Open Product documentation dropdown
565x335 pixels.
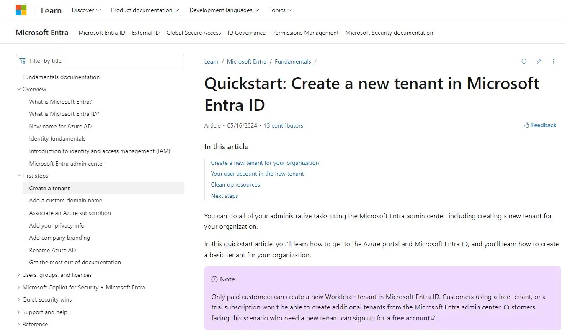[x=145, y=10]
